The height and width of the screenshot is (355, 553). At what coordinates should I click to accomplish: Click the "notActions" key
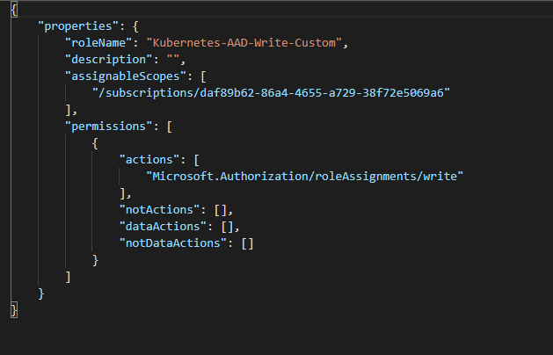[159, 210]
